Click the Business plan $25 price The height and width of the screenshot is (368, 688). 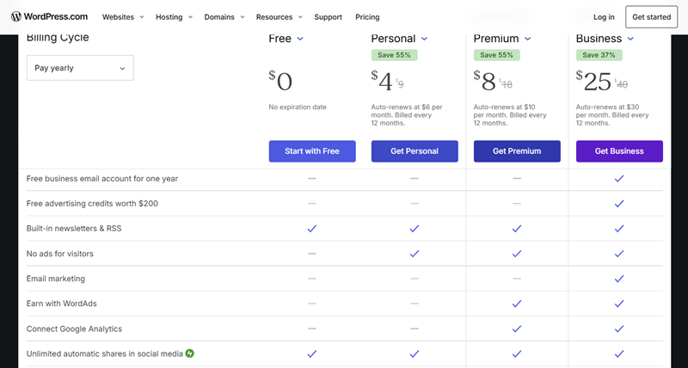coord(593,81)
